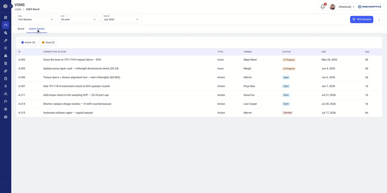
Task: Click ID A-215
Action: [22, 113]
